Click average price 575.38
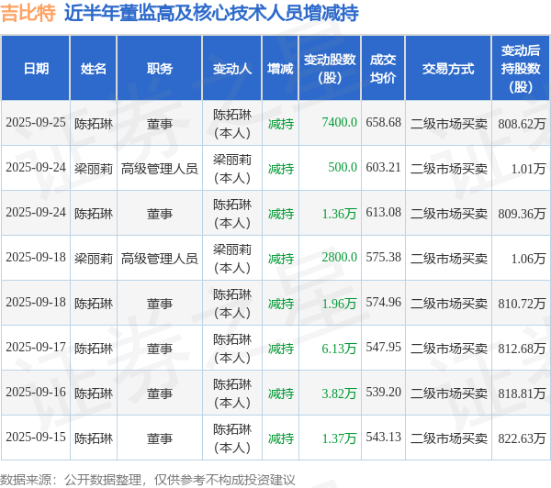 [383, 258]
